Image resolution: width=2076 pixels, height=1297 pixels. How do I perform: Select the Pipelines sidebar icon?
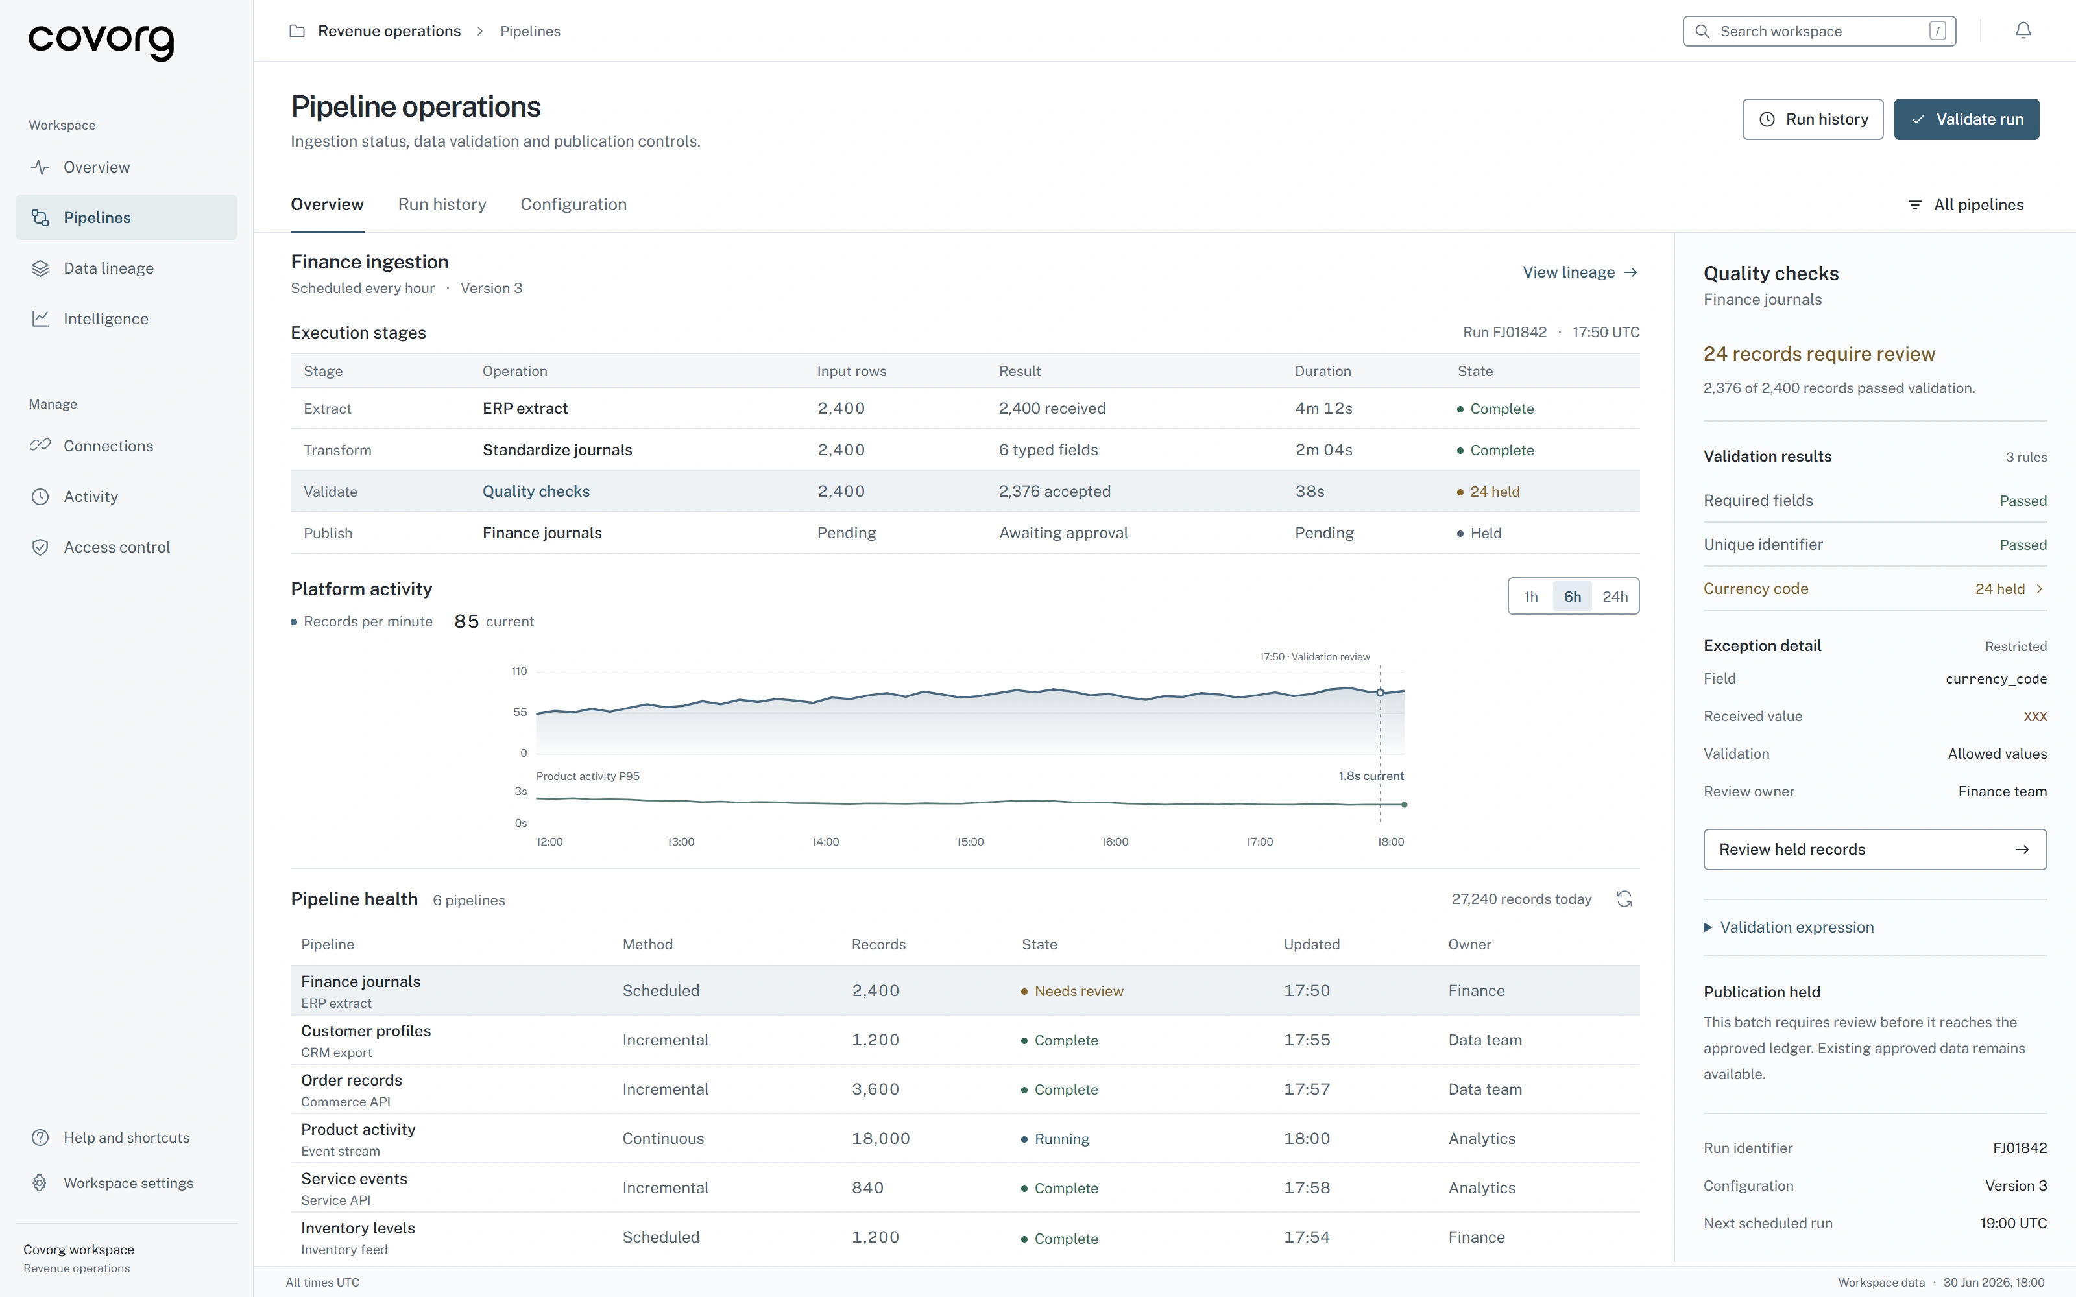[40, 218]
